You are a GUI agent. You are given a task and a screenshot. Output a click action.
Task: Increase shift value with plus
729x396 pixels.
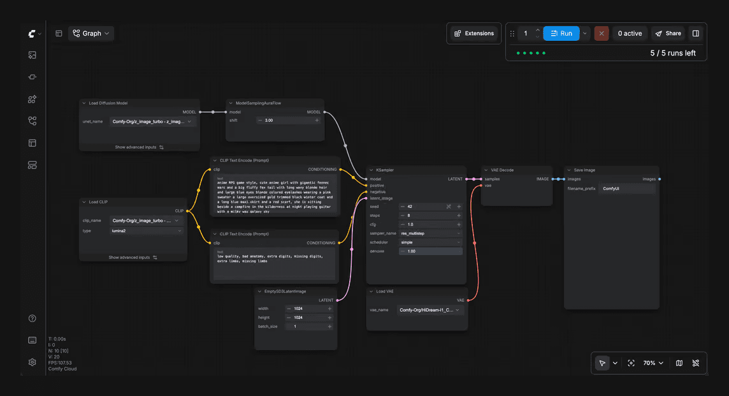[x=317, y=121]
